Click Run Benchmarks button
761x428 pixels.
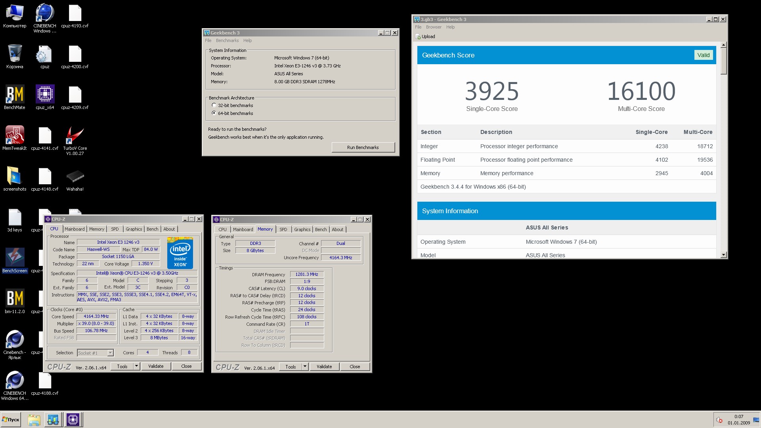pos(363,147)
